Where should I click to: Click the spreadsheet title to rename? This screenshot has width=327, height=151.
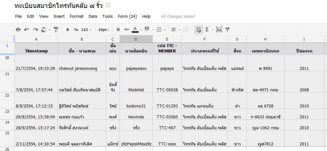59,6
